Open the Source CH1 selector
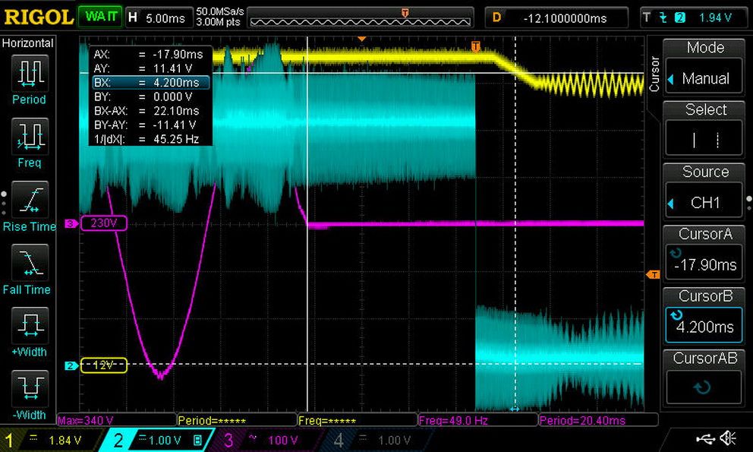Image resolution: width=753 pixels, height=452 pixels. pos(704,193)
